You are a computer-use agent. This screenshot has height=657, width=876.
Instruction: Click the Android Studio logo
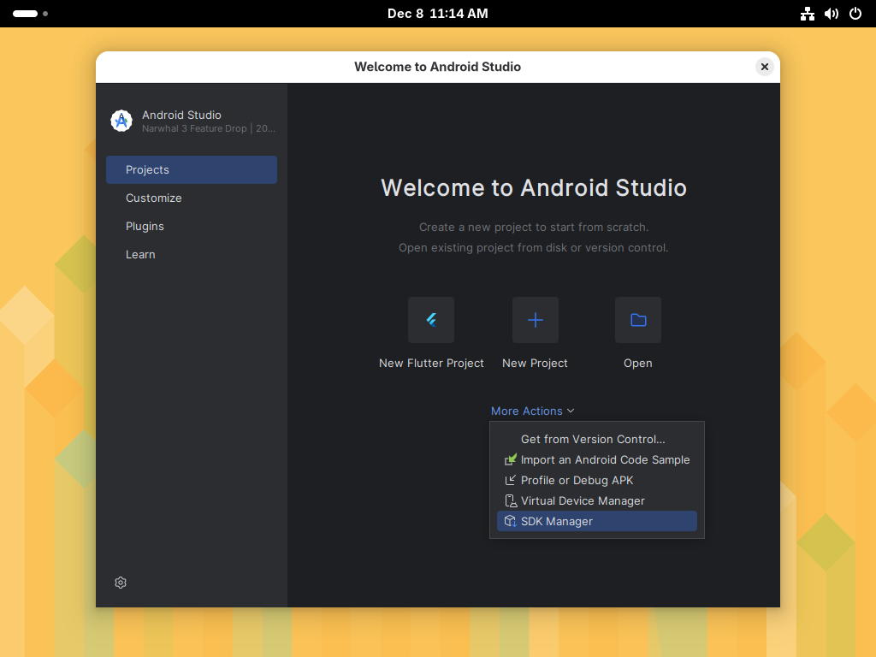(x=121, y=121)
